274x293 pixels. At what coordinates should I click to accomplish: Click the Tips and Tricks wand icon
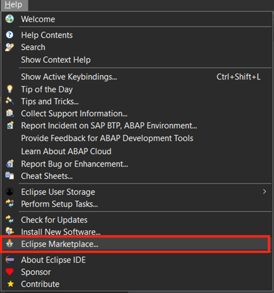click(x=10, y=101)
